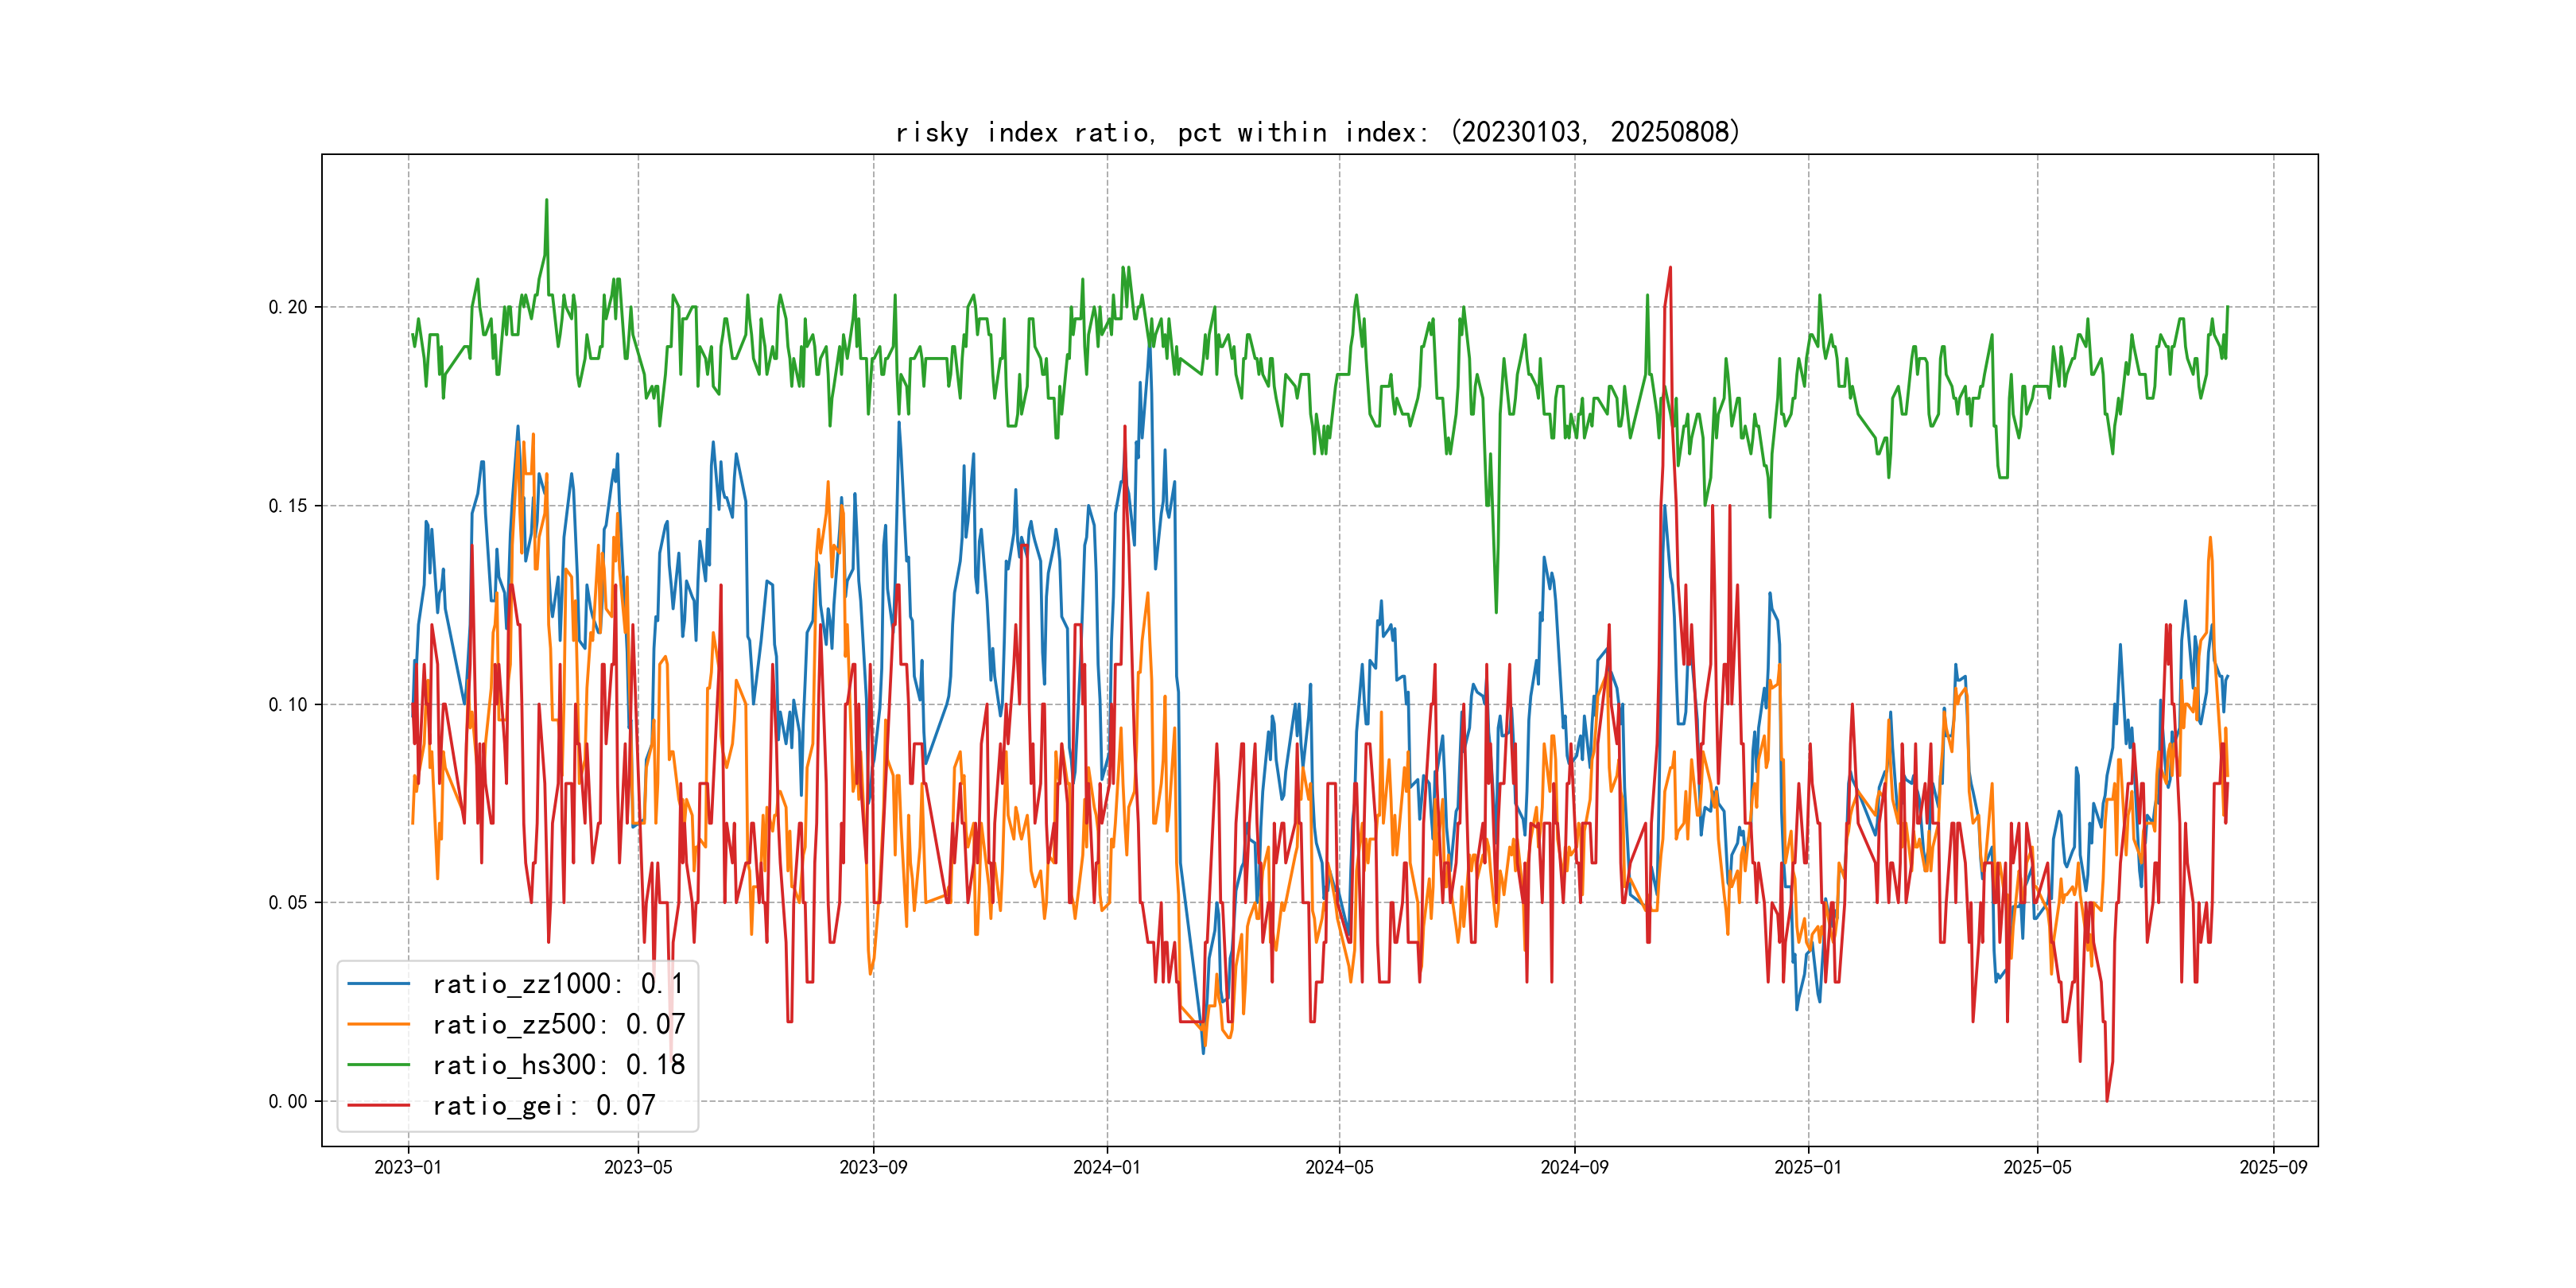The image size is (2576, 1288).
Task: Click the 0.05 y-axis tick label
Action: (287, 903)
